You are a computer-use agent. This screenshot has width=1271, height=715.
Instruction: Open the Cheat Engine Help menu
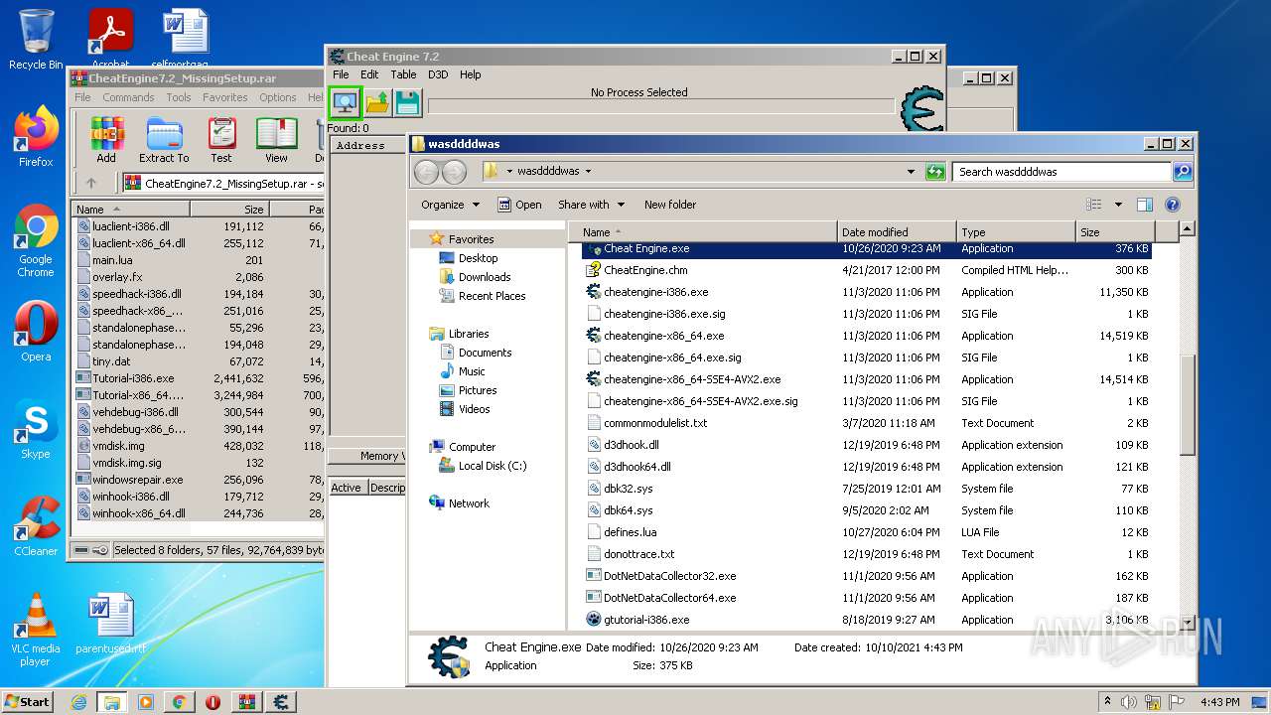(x=471, y=74)
